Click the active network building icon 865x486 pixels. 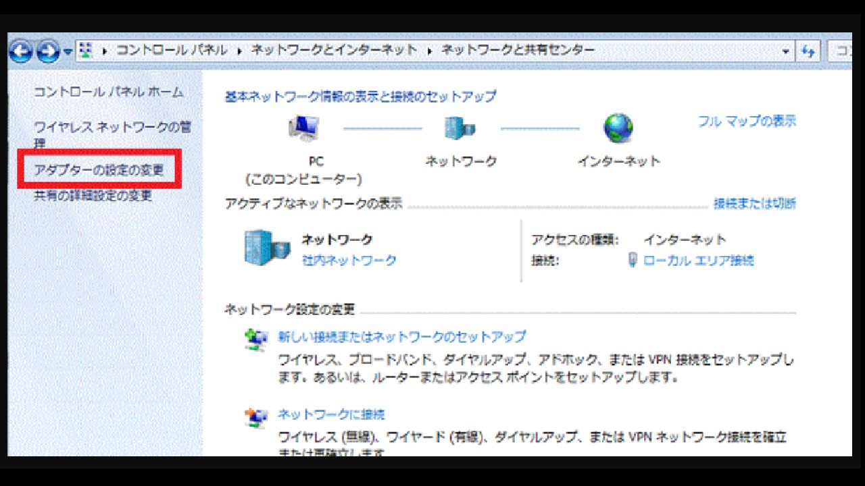click(267, 248)
